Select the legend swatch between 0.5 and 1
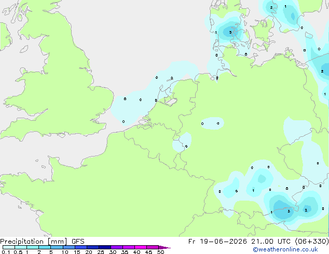The height and width of the screenshot is (254, 329). (x=21, y=247)
